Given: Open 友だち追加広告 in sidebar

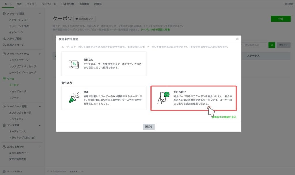Looking at the screenshot, I should point(18,159).
